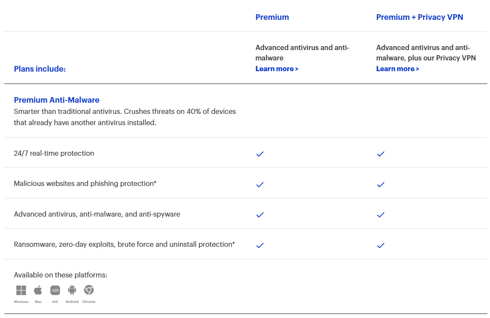Click Premium checkmark for 24/7 real-time protection
The width and height of the screenshot is (490, 318).
tap(260, 154)
